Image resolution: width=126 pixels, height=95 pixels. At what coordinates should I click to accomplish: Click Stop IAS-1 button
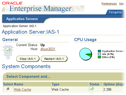(28, 59)
